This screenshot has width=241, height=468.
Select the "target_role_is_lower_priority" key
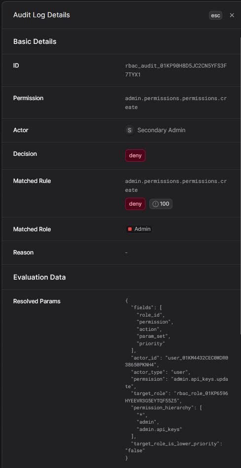coord(176,444)
